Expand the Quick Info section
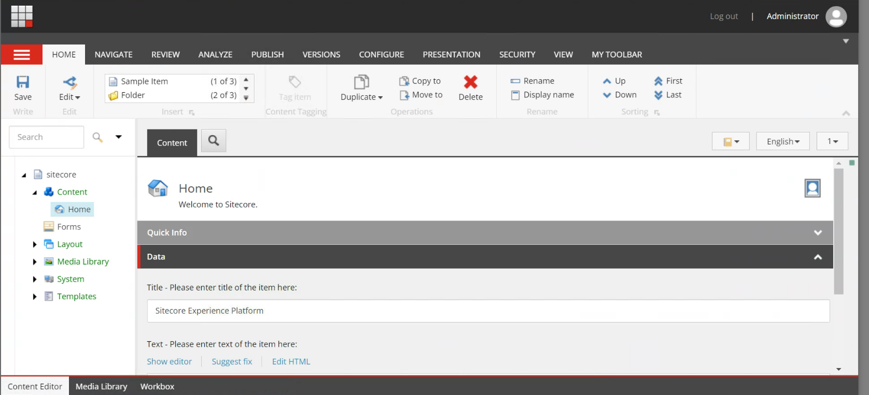This screenshot has height=395, width=869. tap(485, 232)
